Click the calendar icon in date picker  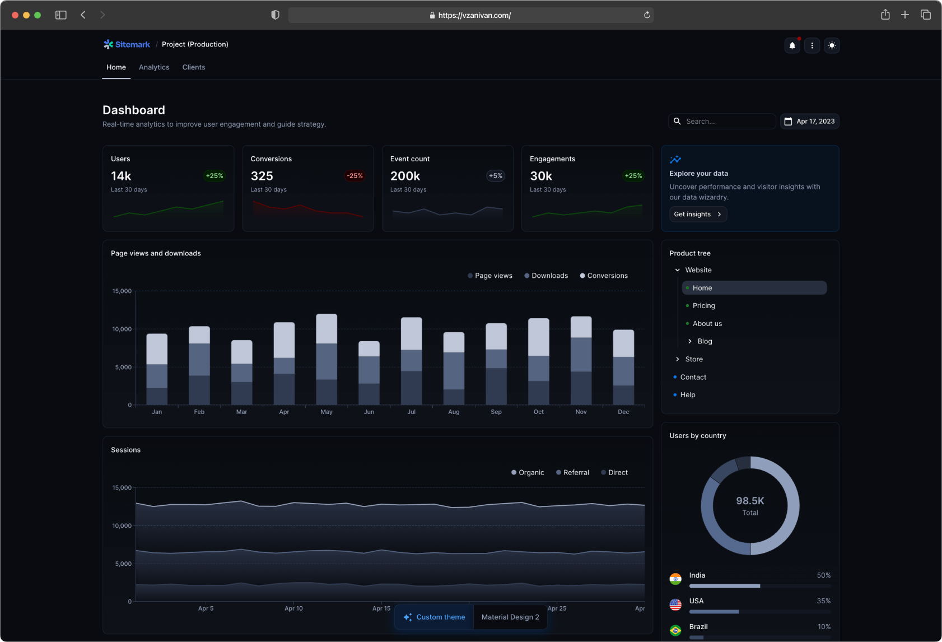[x=788, y=121]
